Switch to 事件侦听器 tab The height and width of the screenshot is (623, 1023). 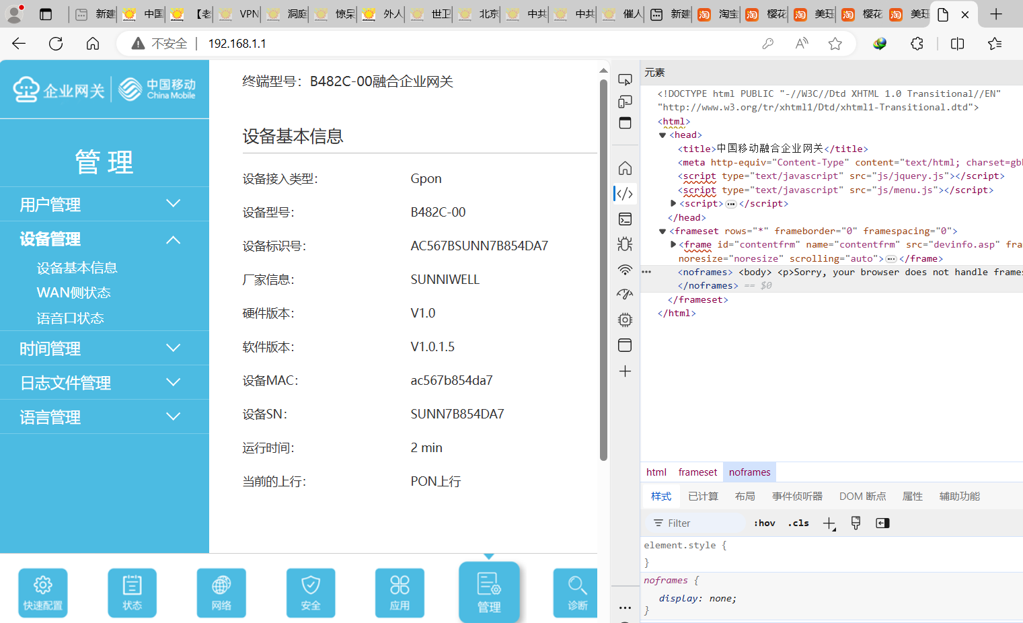(797, 497)
